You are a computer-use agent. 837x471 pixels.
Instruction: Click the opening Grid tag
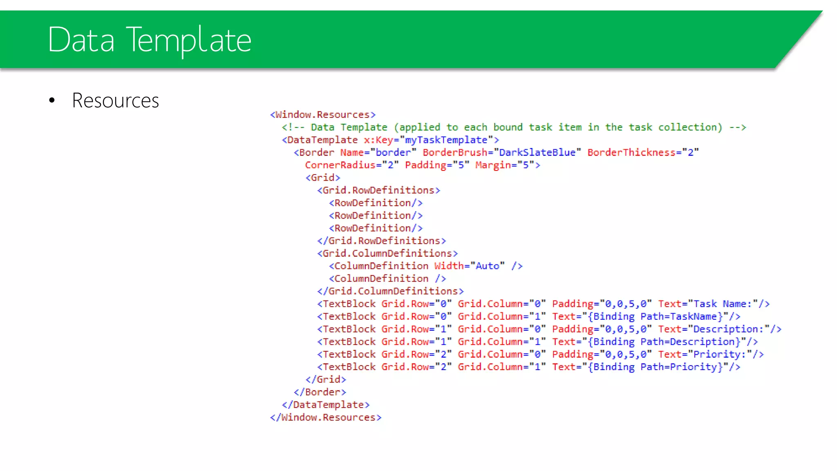coord(322,178)
